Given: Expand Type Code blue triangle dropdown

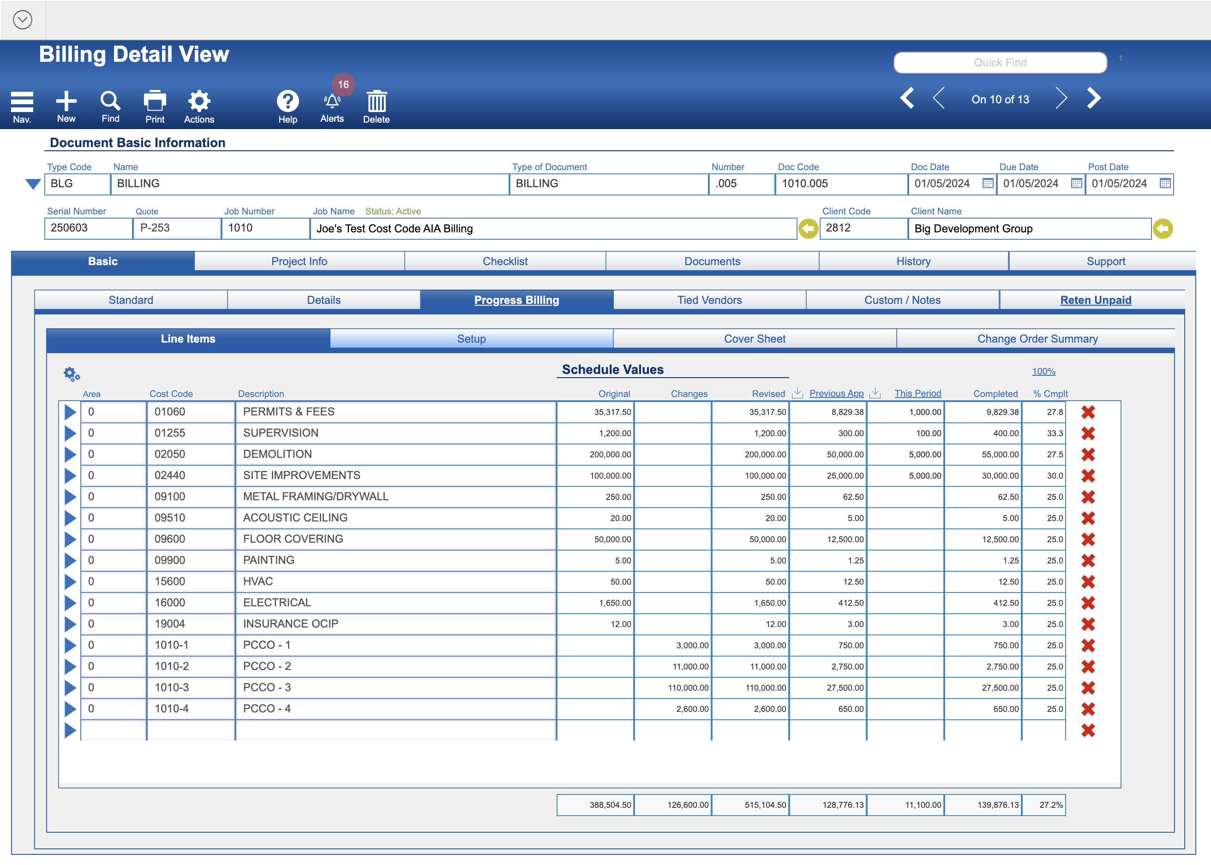Looking at the screenshot, I should 33,184.
